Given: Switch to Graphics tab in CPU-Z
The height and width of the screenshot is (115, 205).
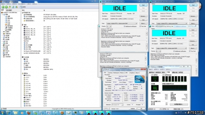Looking at the screenshot, I should coord(132,73).
